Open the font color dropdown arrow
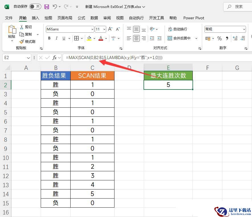The width and height of the screenshot is (252, 217). (106, 38)
